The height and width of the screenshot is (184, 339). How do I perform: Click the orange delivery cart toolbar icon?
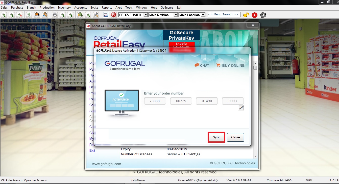coord(37,15)
